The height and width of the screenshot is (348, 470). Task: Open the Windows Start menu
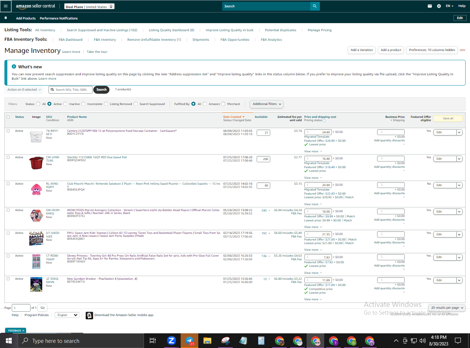8,341
